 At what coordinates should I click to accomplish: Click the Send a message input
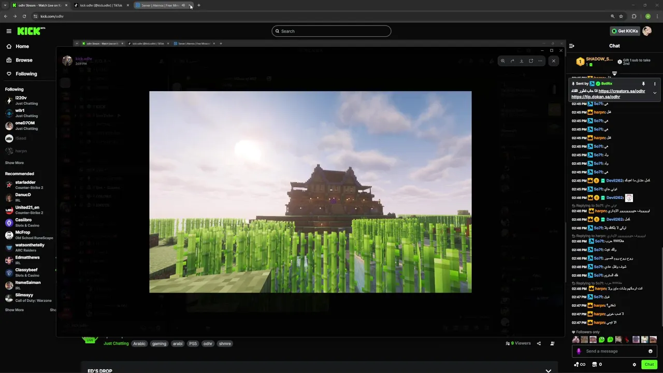(x=614, y=351)
